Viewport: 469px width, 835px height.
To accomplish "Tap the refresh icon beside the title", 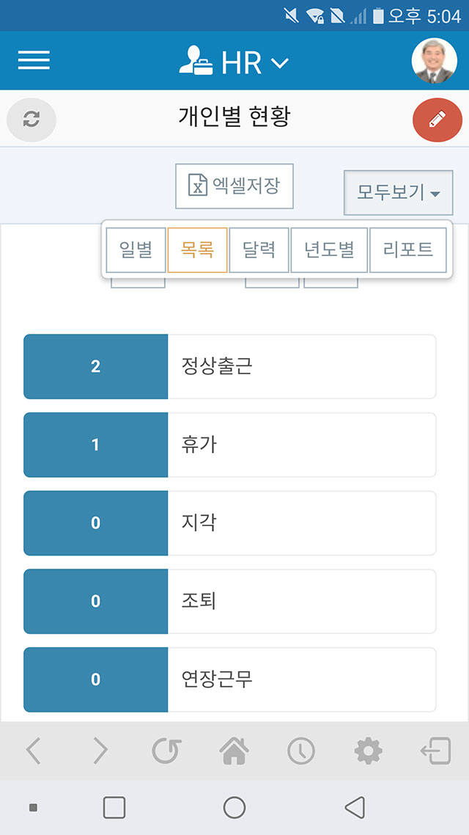I will pyautogui.click(x=32, y=119).
